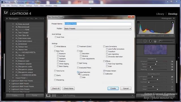The image size is (181, 102).
Task: Click the Check None button
Action: pyautogui.click(x=68, y=88)
